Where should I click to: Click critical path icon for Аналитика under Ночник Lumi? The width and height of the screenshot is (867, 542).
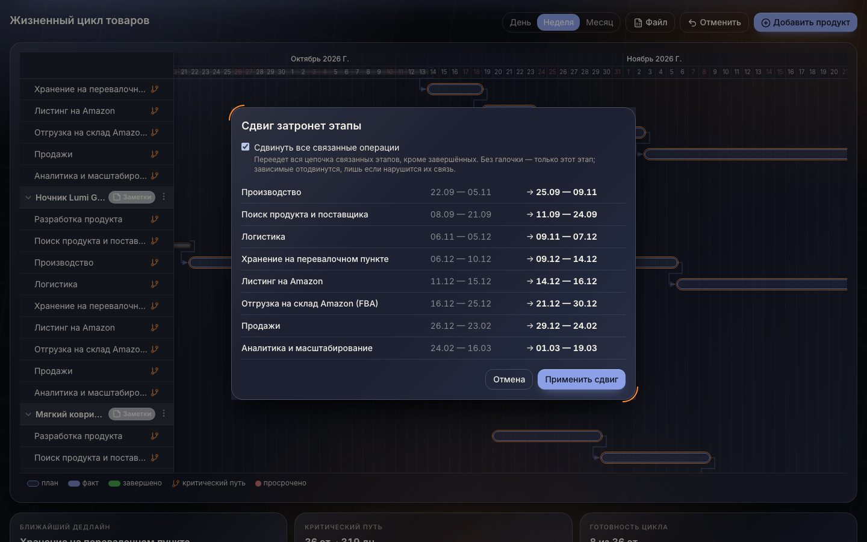coord(155,393)
